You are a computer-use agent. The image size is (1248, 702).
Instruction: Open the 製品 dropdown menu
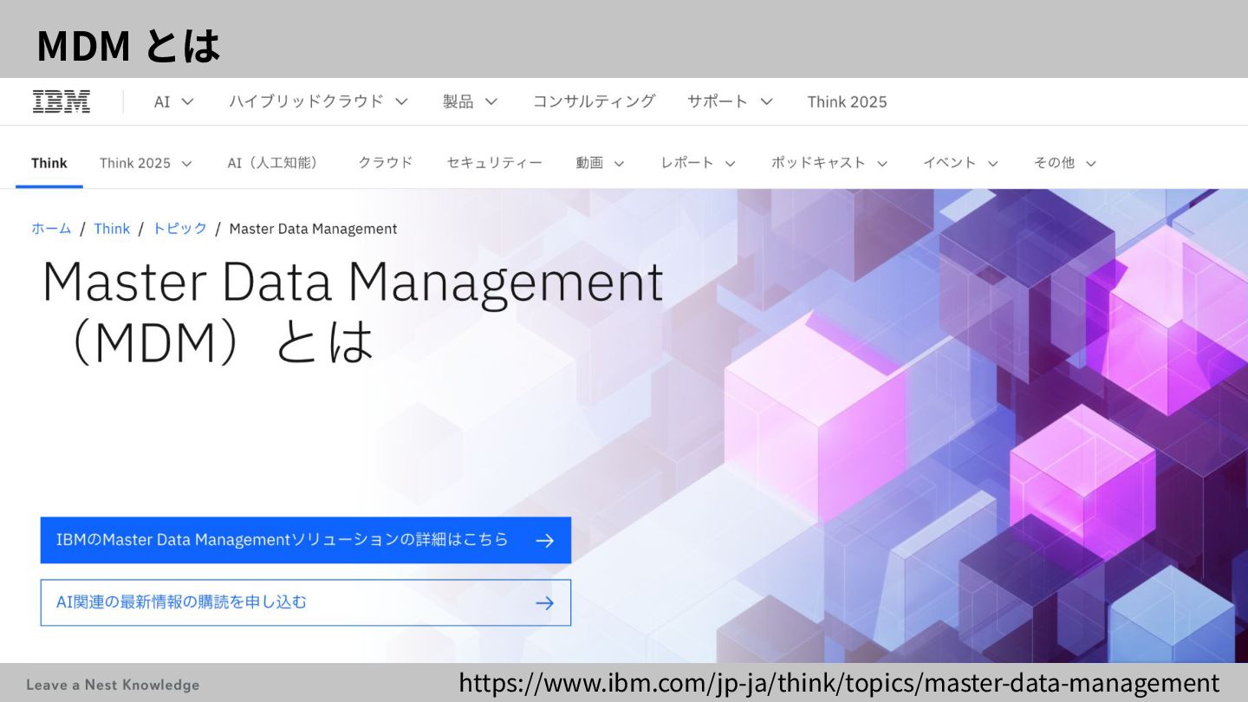pyautogui.click(x=471, y=101)
